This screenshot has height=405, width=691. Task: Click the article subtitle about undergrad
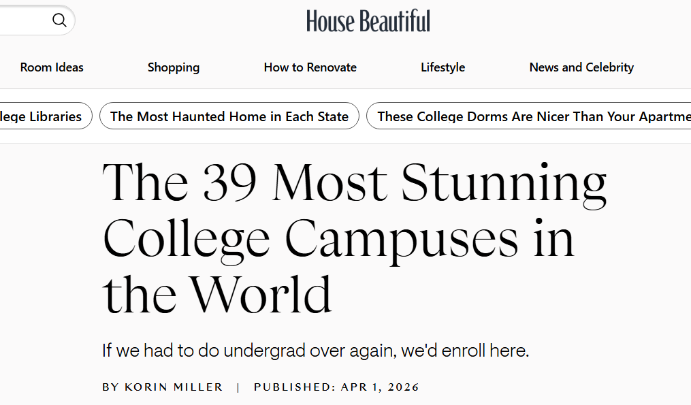[315, 351]
